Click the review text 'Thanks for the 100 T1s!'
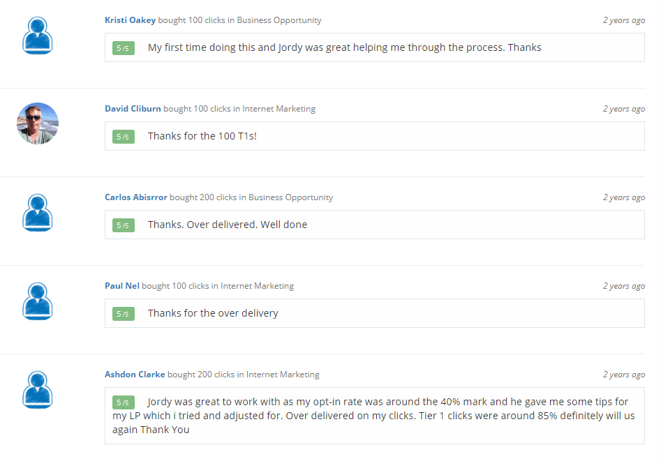This screenshot has width=661, height=468. [202, 136]
